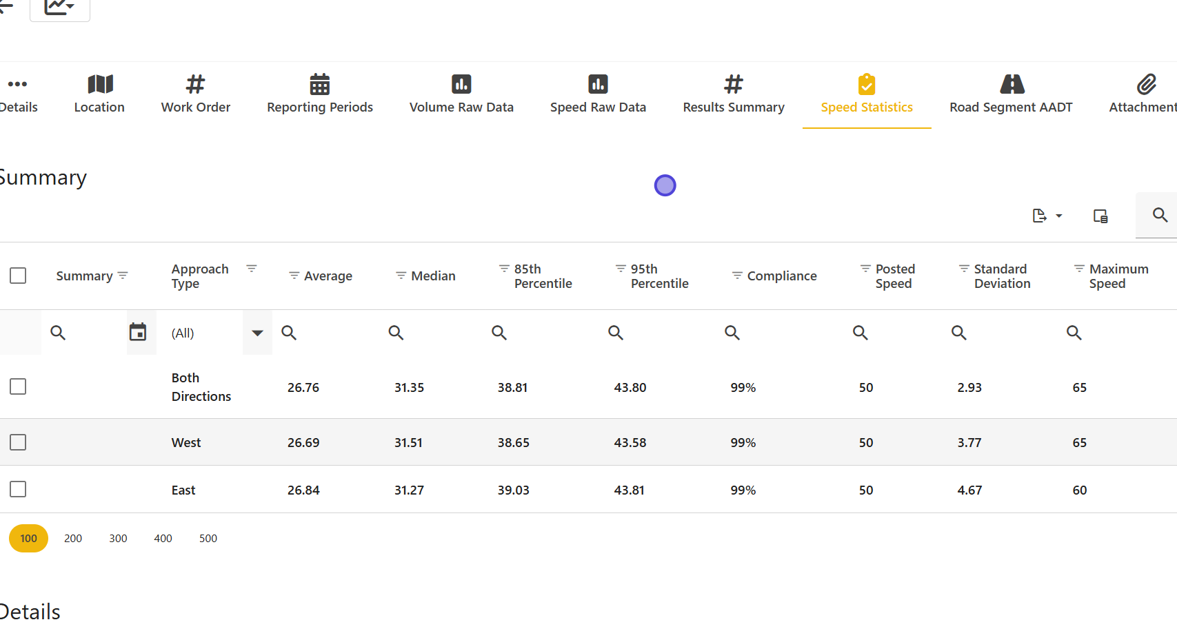Open the export data dropdown icon
1177x642 pixels.
(1046, 216)
